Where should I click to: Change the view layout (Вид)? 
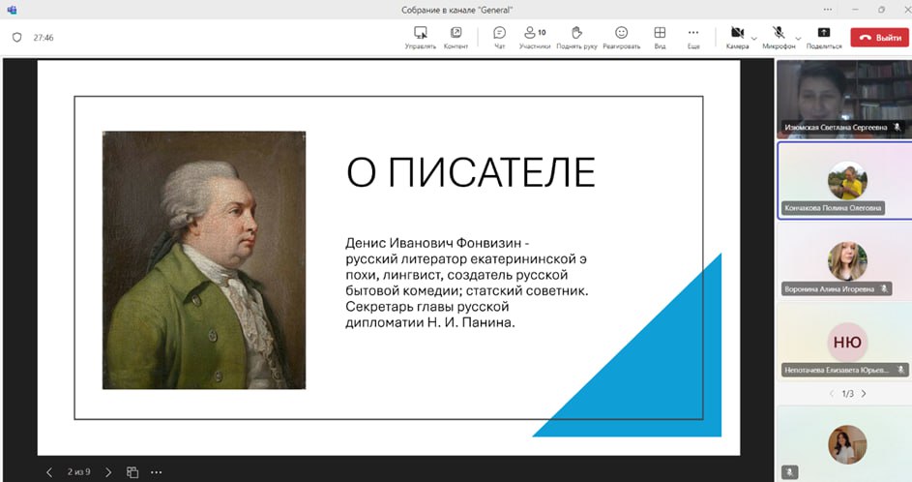(660, 37)
